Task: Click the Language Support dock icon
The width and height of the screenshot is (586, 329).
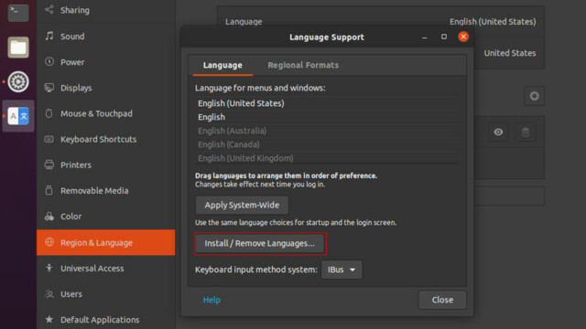Action: [x=18, y=116]
